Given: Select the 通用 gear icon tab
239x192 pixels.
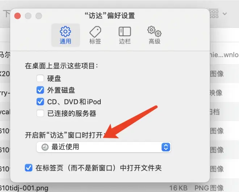Looking at the screenshot, I should 66,35.
